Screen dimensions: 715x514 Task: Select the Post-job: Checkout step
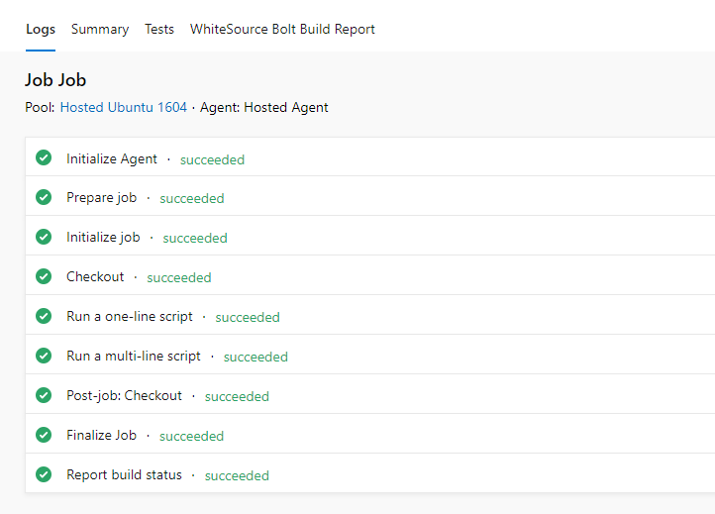124,395
